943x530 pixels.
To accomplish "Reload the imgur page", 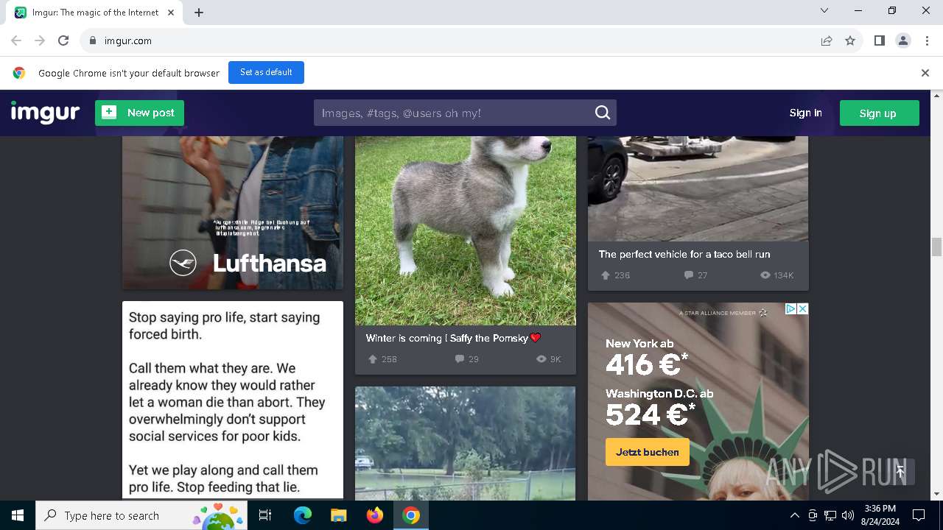I will pos(63,40).
